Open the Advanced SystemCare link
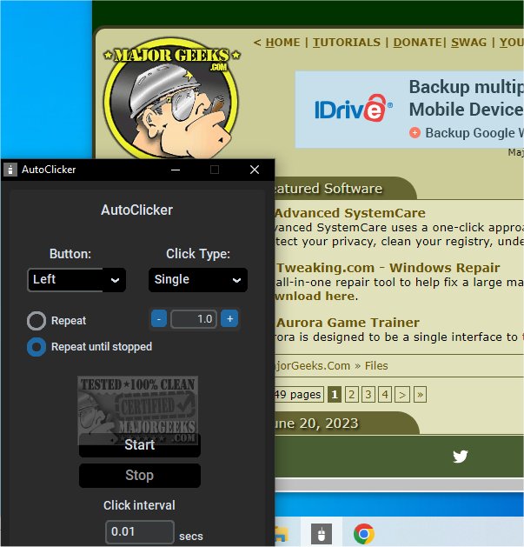The width and height of the screenshot is (524, 547). 350,213
